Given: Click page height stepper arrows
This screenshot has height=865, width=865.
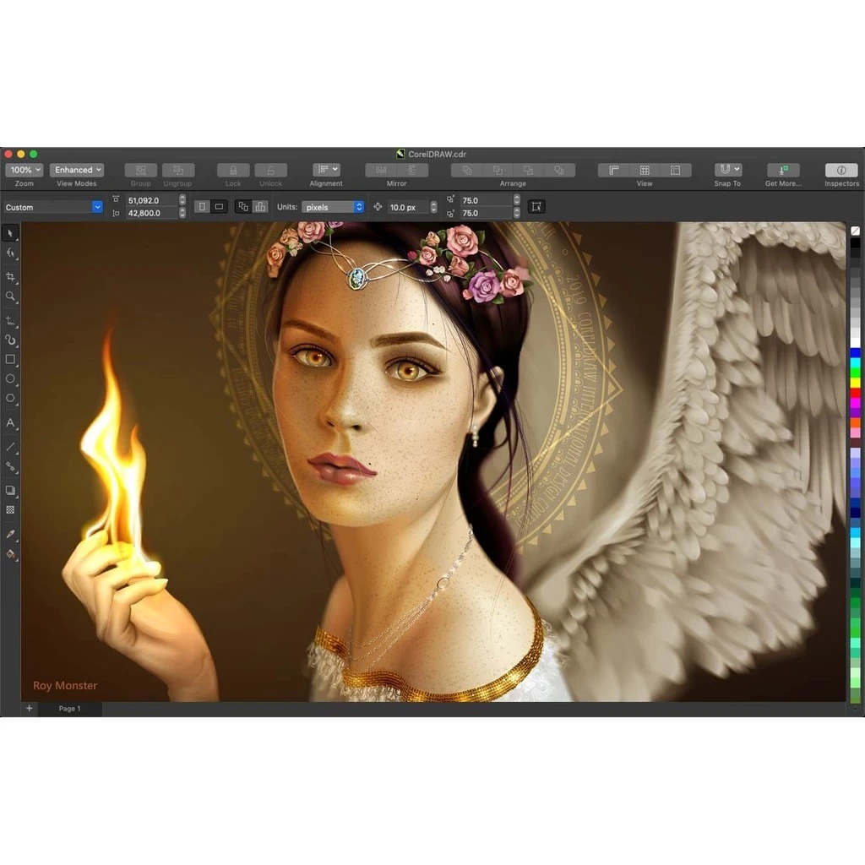Looking at the screenshot, I should tap(182, 213).
